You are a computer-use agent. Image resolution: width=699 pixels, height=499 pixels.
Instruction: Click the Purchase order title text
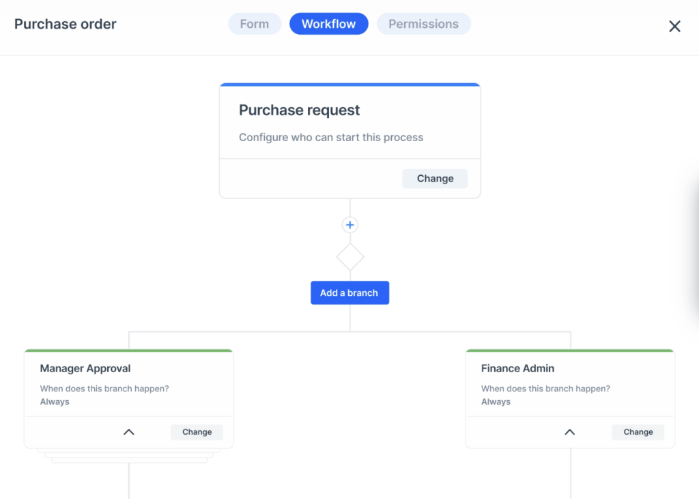[x=65, y=24]
